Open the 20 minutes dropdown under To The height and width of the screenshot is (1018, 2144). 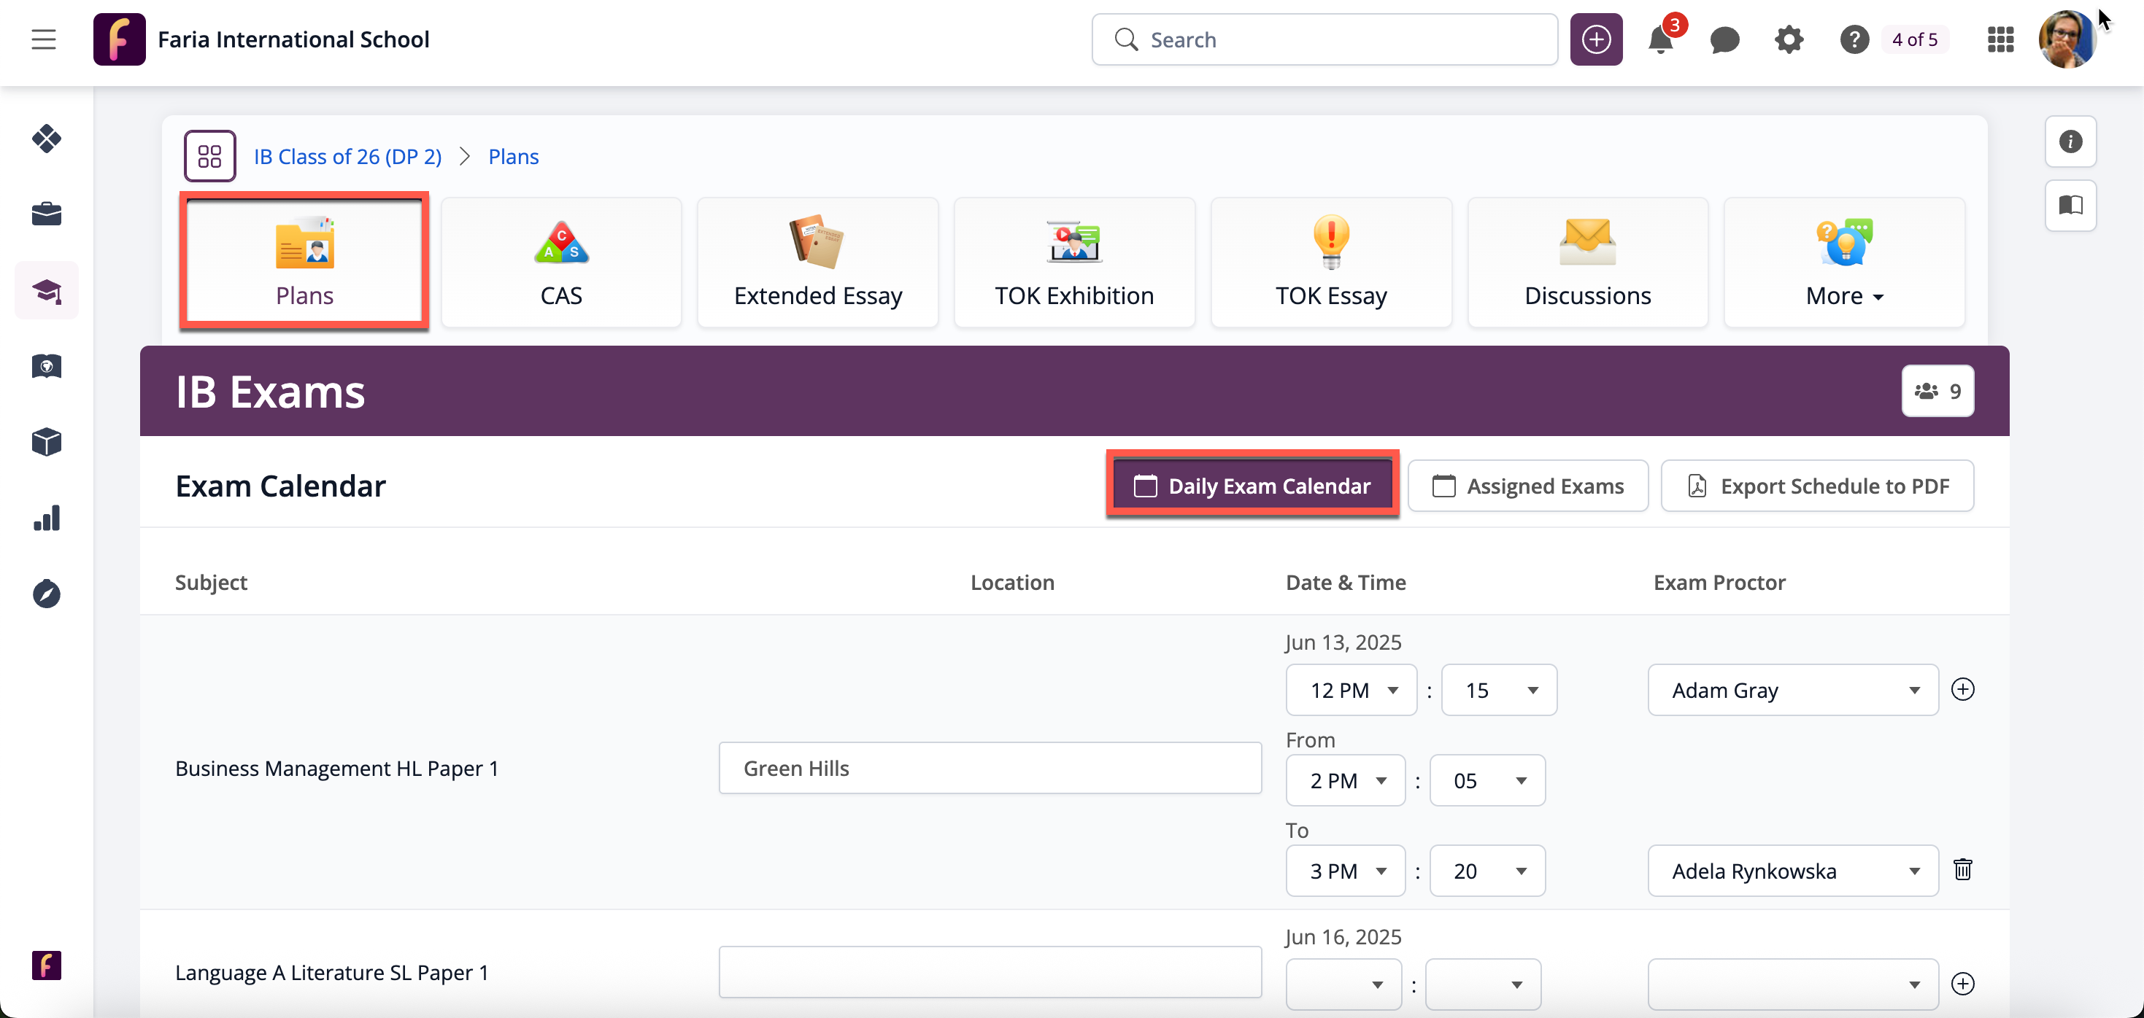[1486, 871]
